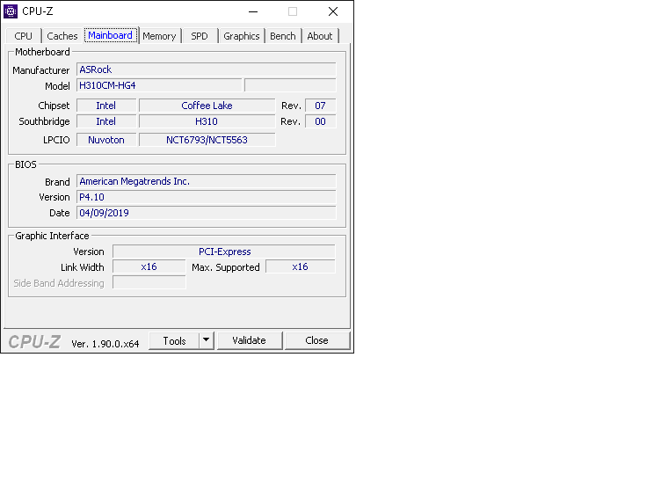The height and width of the screenshot is (496, 661).
Task: Show the About tab
Action: pyautogui.click(x=320, y=36)
